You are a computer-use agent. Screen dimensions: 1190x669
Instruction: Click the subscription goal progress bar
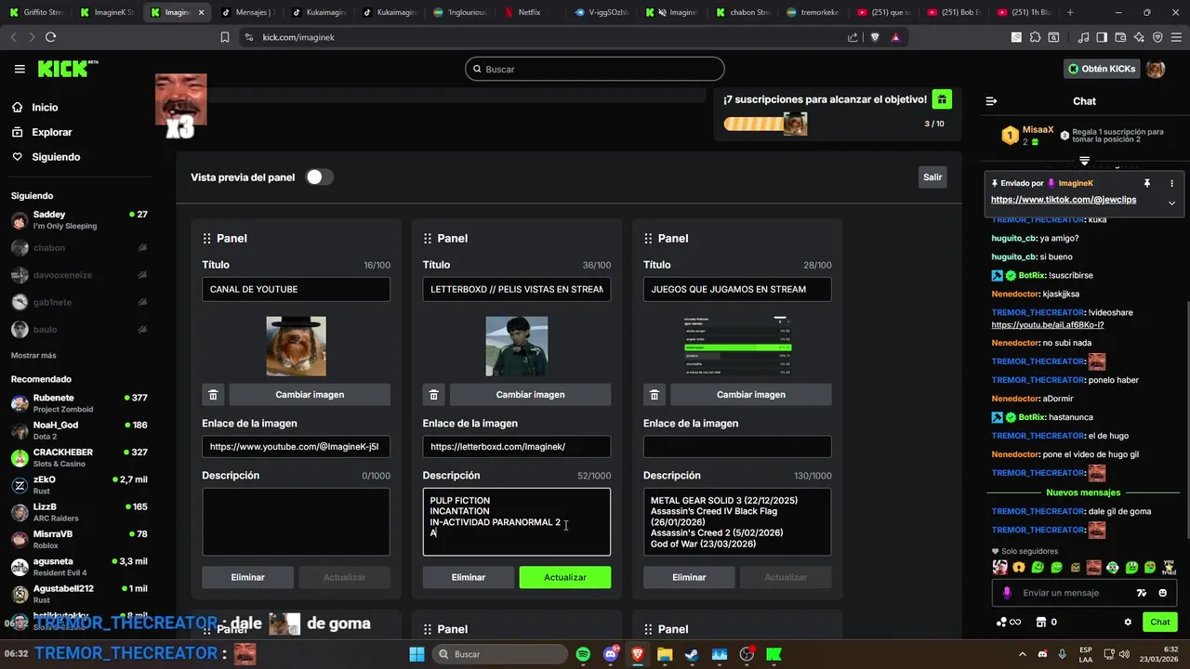coord(765,124)
